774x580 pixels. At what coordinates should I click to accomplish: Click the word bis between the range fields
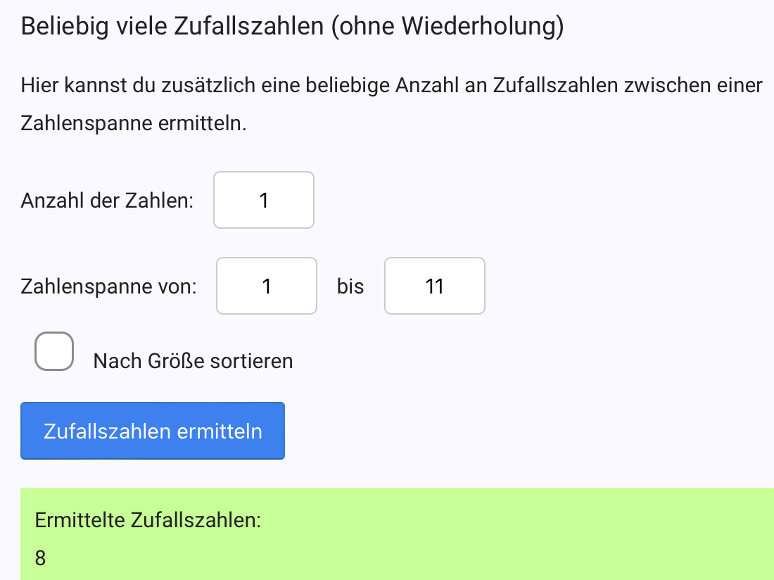tap(350, 286)
